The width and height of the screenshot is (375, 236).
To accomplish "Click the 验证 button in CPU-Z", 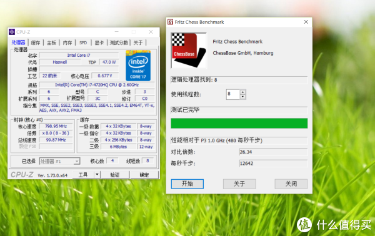I will [x=115, y=175].
